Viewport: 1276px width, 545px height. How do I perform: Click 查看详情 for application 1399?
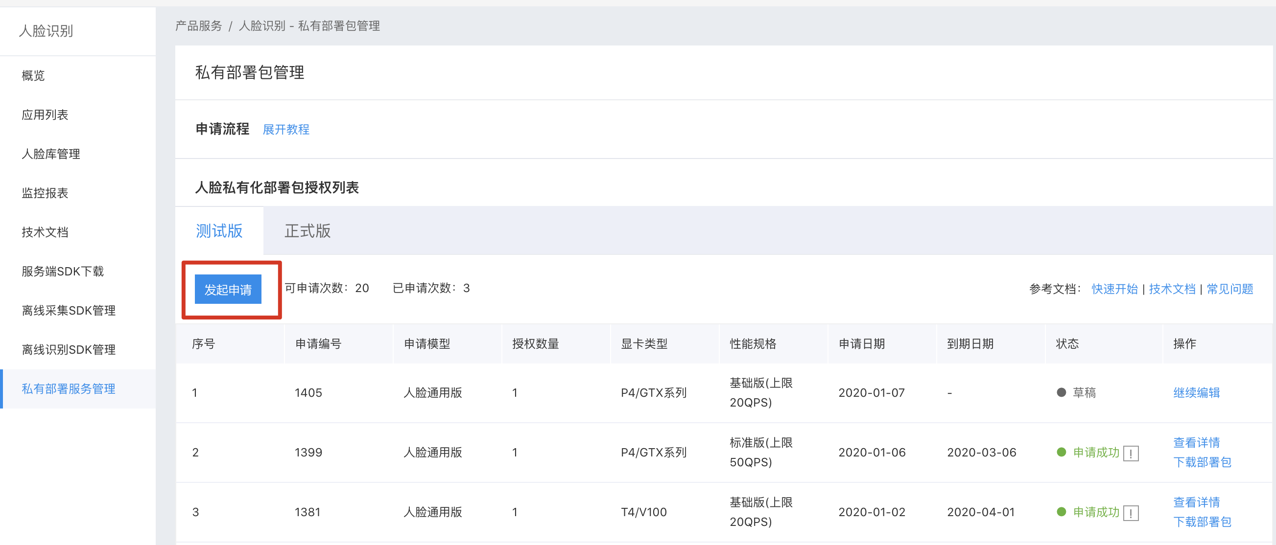tap(1196, 443)
